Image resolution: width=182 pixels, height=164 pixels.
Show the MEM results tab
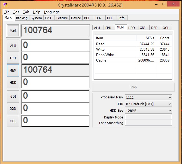pyautogui.click(x=121, y=27)
